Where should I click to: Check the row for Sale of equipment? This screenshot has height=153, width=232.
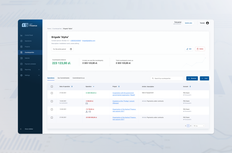click(x=52, y=93)
